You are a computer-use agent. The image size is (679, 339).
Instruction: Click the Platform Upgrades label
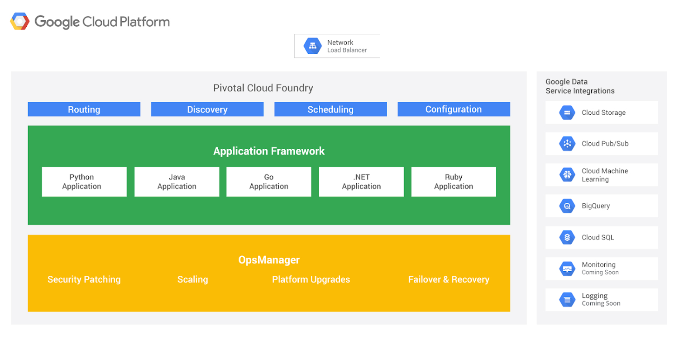coord(311,279)
